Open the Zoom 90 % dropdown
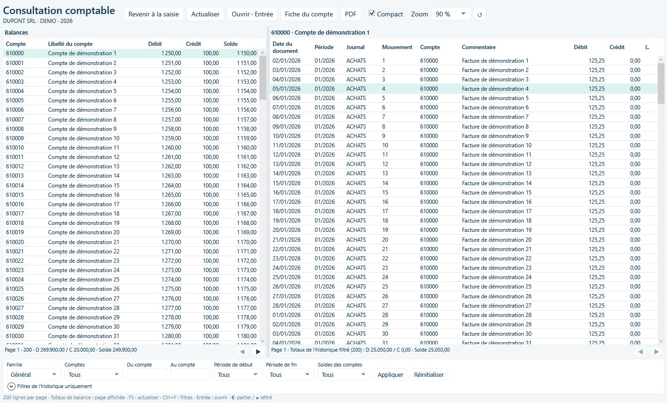This screenshot has height=403, width=667. tap(451, 14)
